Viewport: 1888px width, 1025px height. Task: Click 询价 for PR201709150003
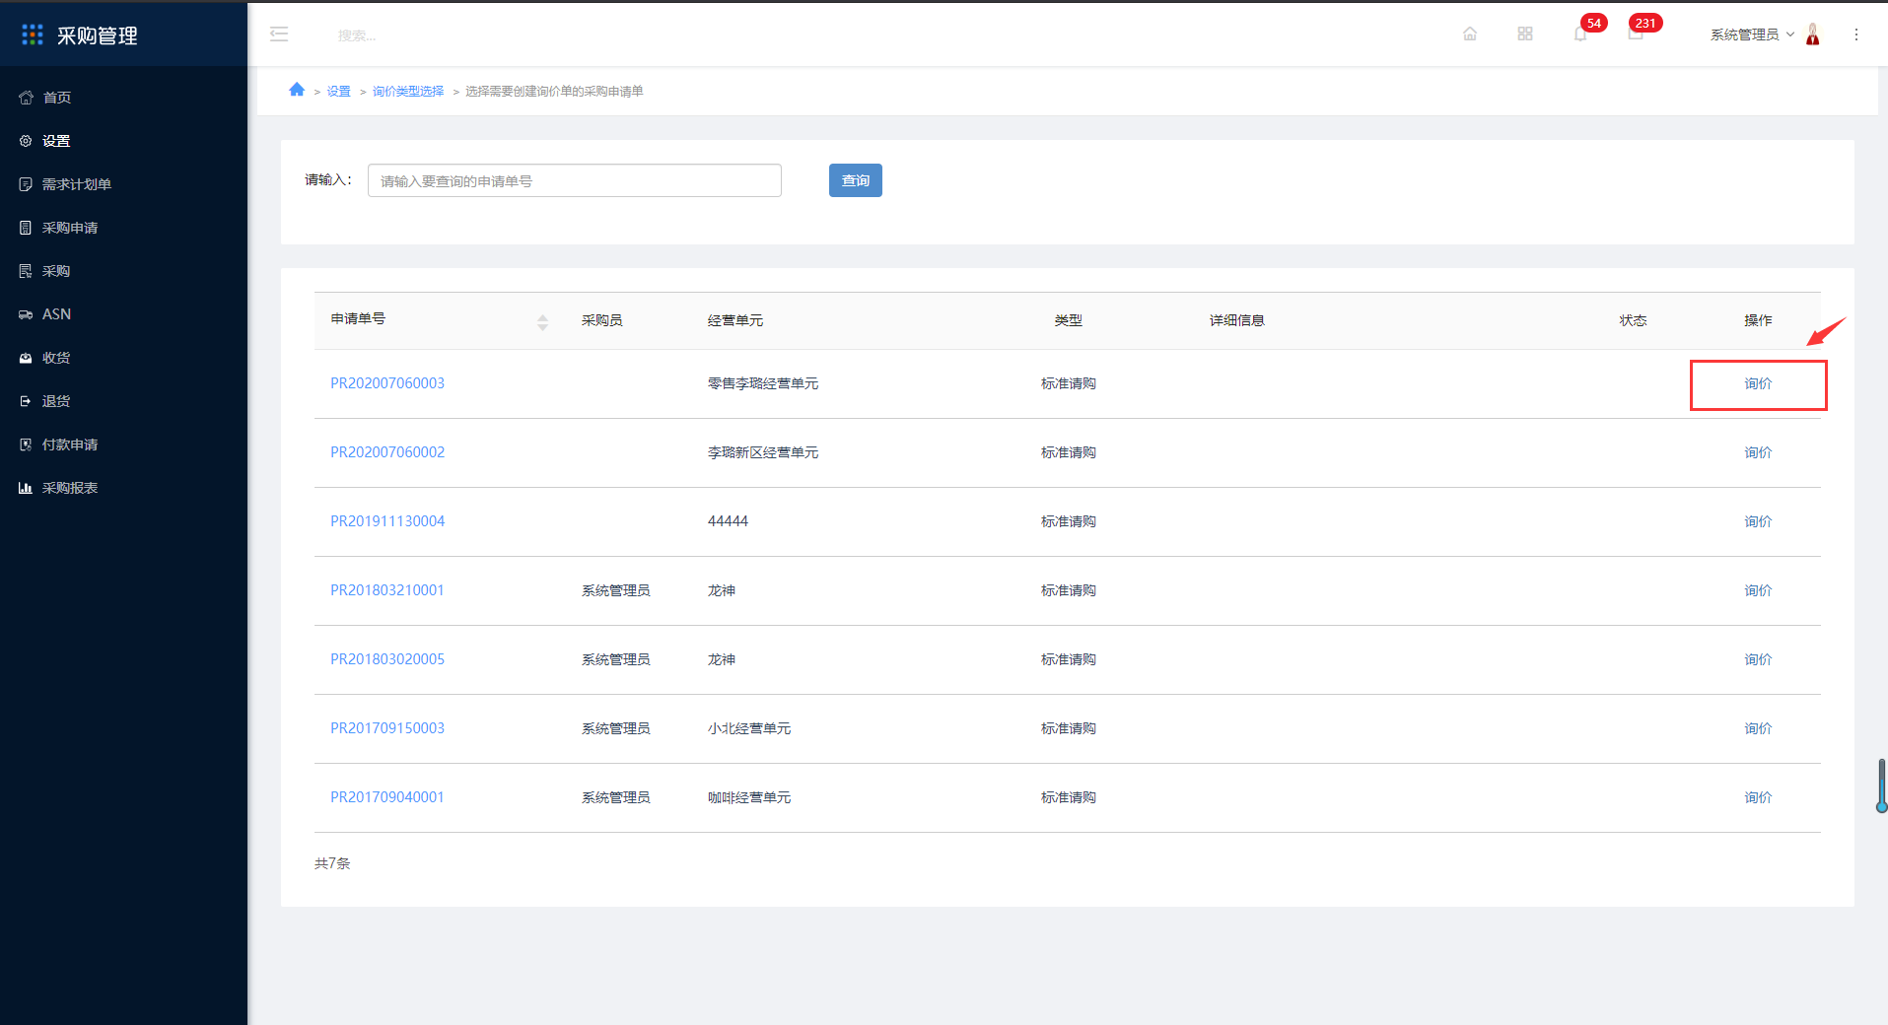tap(1758, 728)
